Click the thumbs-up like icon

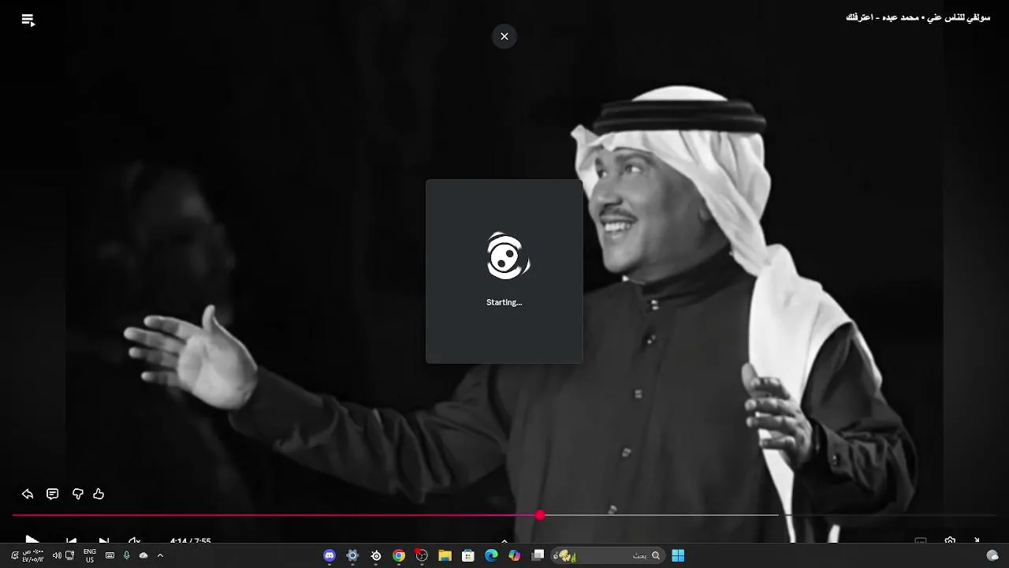pos(99,494)
